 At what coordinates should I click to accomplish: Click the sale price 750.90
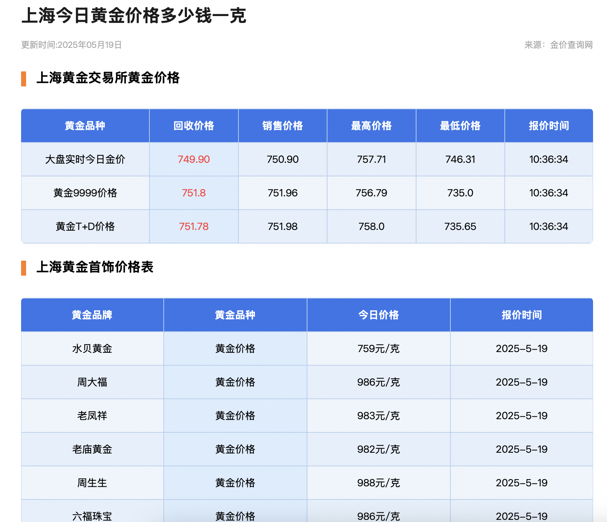pos(282,159)
